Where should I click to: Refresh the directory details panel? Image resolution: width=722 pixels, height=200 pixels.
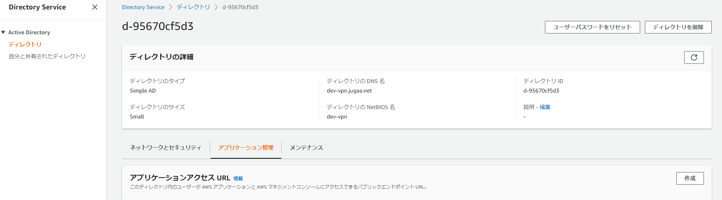coord(694,57)
